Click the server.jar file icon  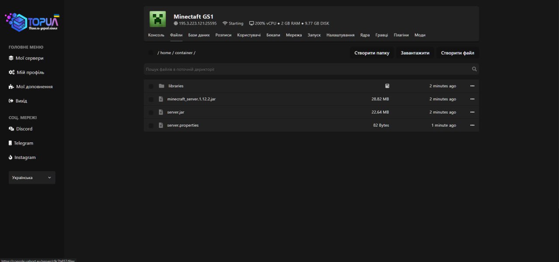[x=161, y=112]
